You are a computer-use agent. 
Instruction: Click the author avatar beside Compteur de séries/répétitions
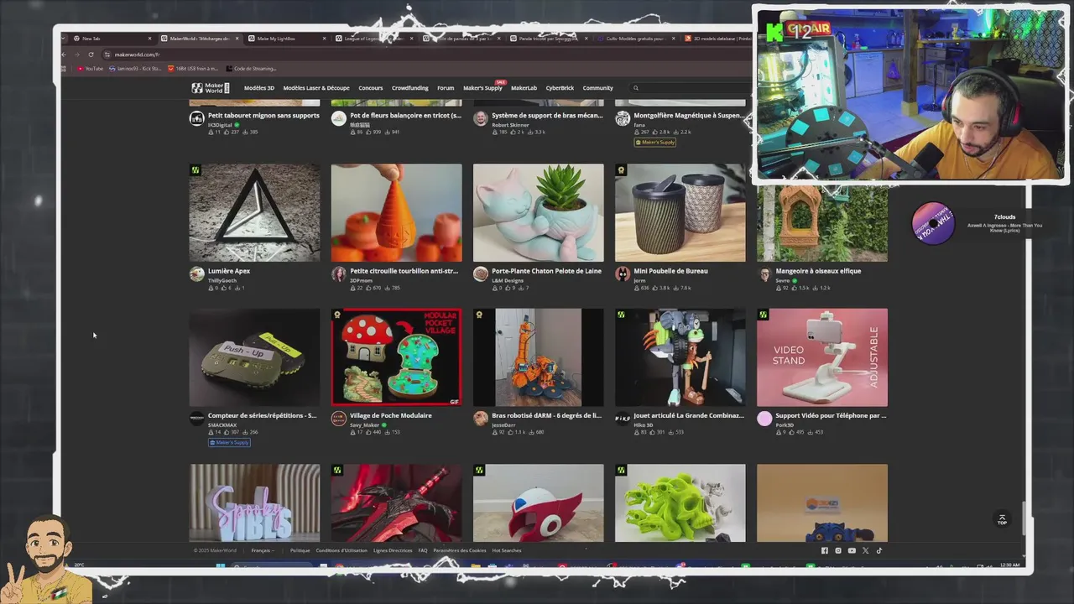(x=196, y=419)
